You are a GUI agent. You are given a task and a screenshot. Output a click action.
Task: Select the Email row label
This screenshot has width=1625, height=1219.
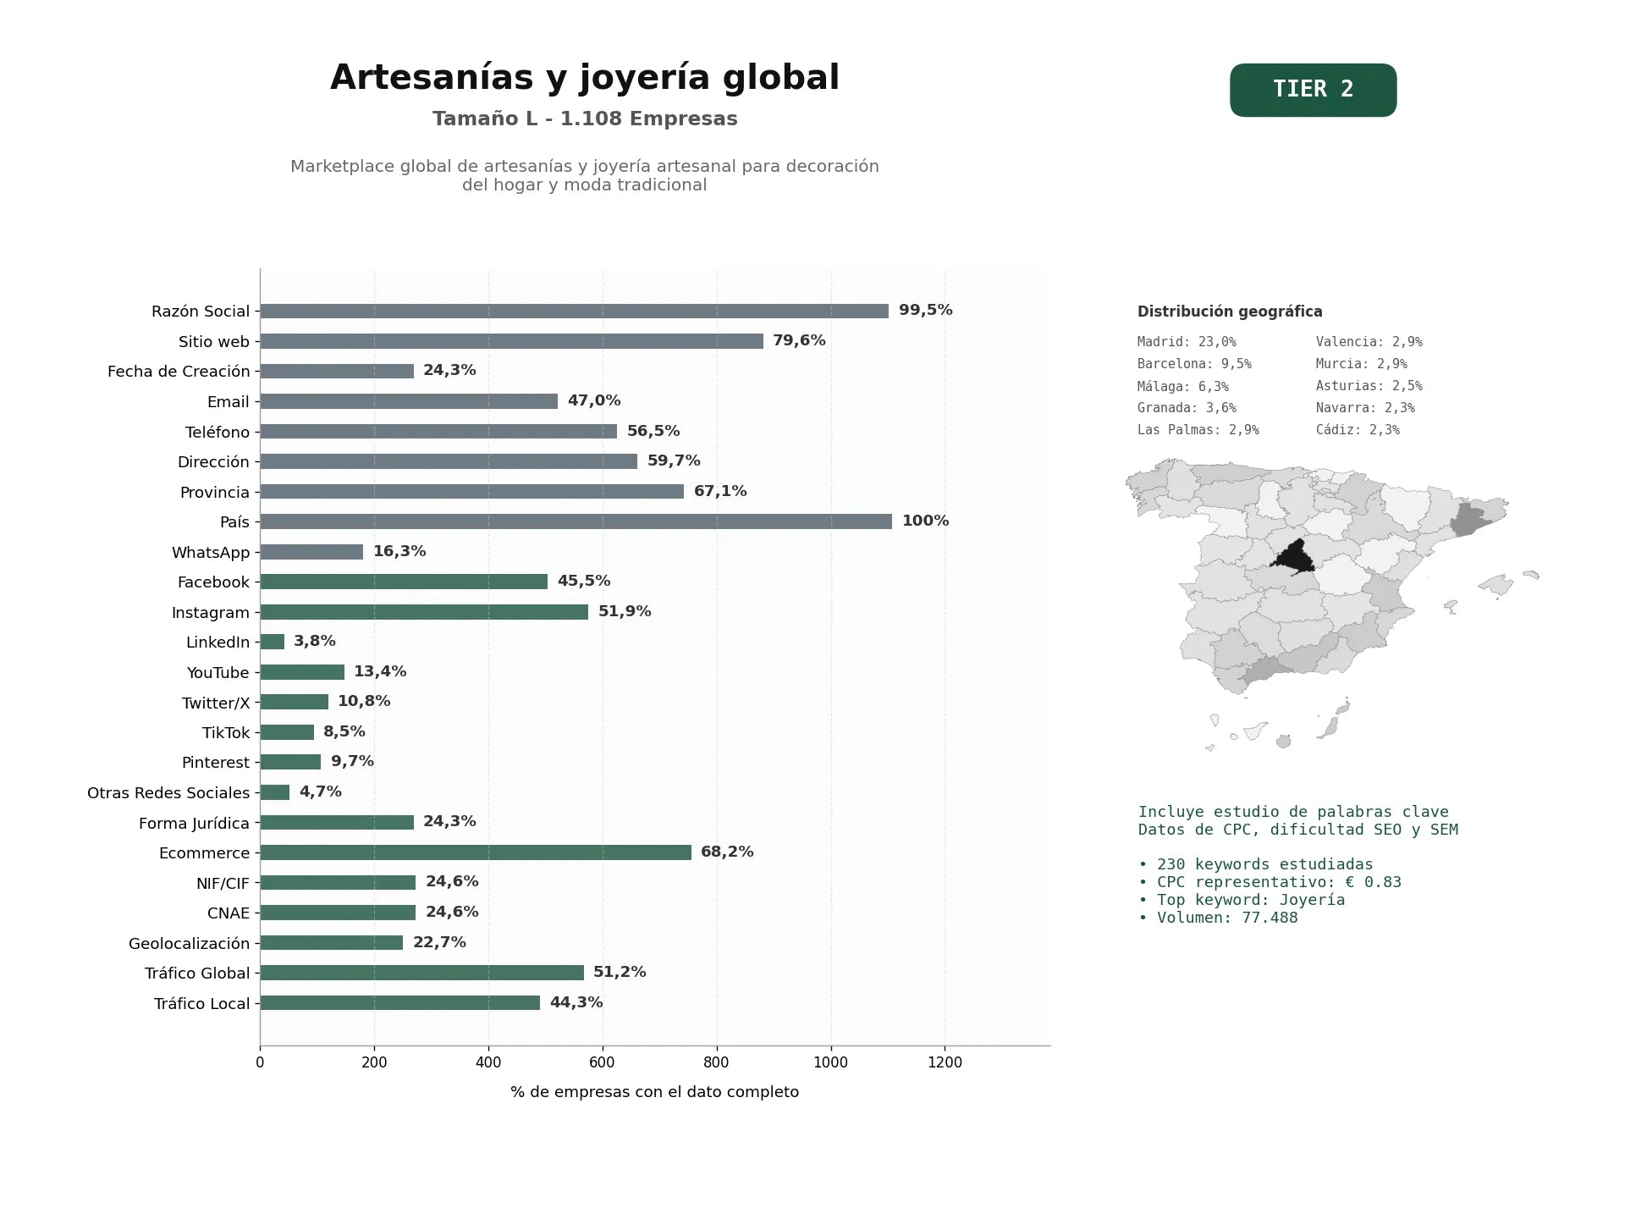(229, 402)
